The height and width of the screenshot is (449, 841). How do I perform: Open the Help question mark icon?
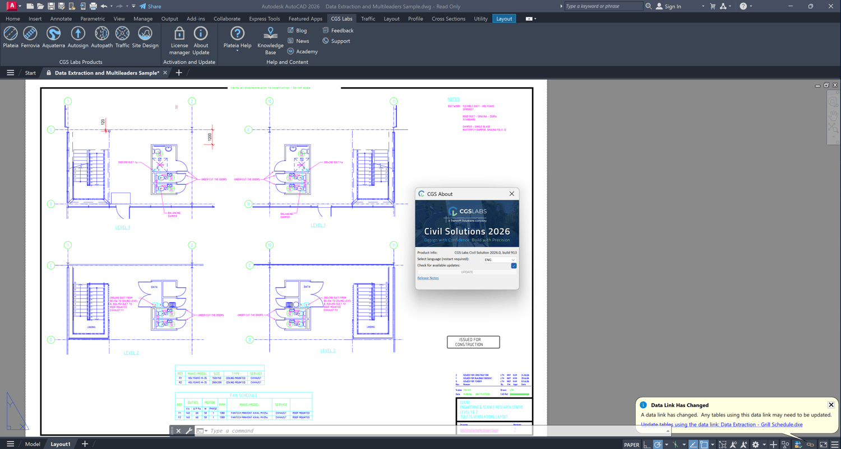pos(743,6)
